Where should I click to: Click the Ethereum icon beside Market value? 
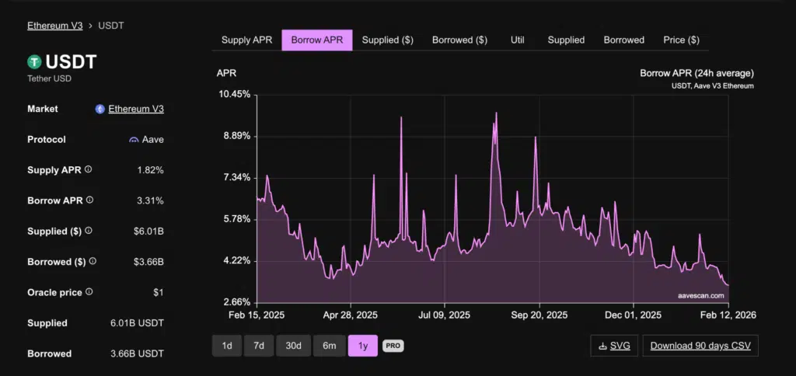coord(99,109)
